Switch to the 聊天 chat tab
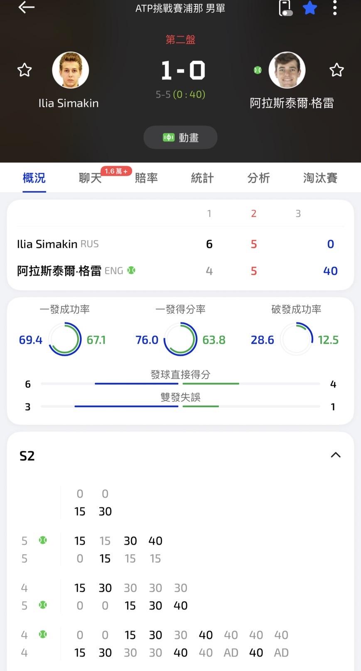 point(90,178)
